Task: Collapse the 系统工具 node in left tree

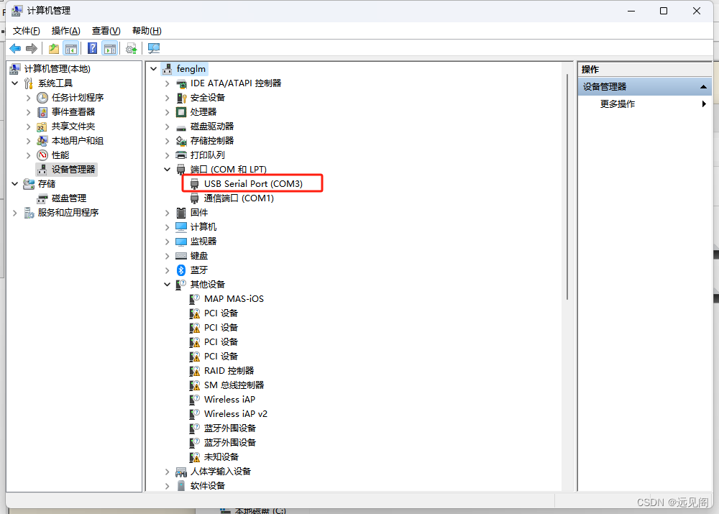Action: (x=14, y=83)
